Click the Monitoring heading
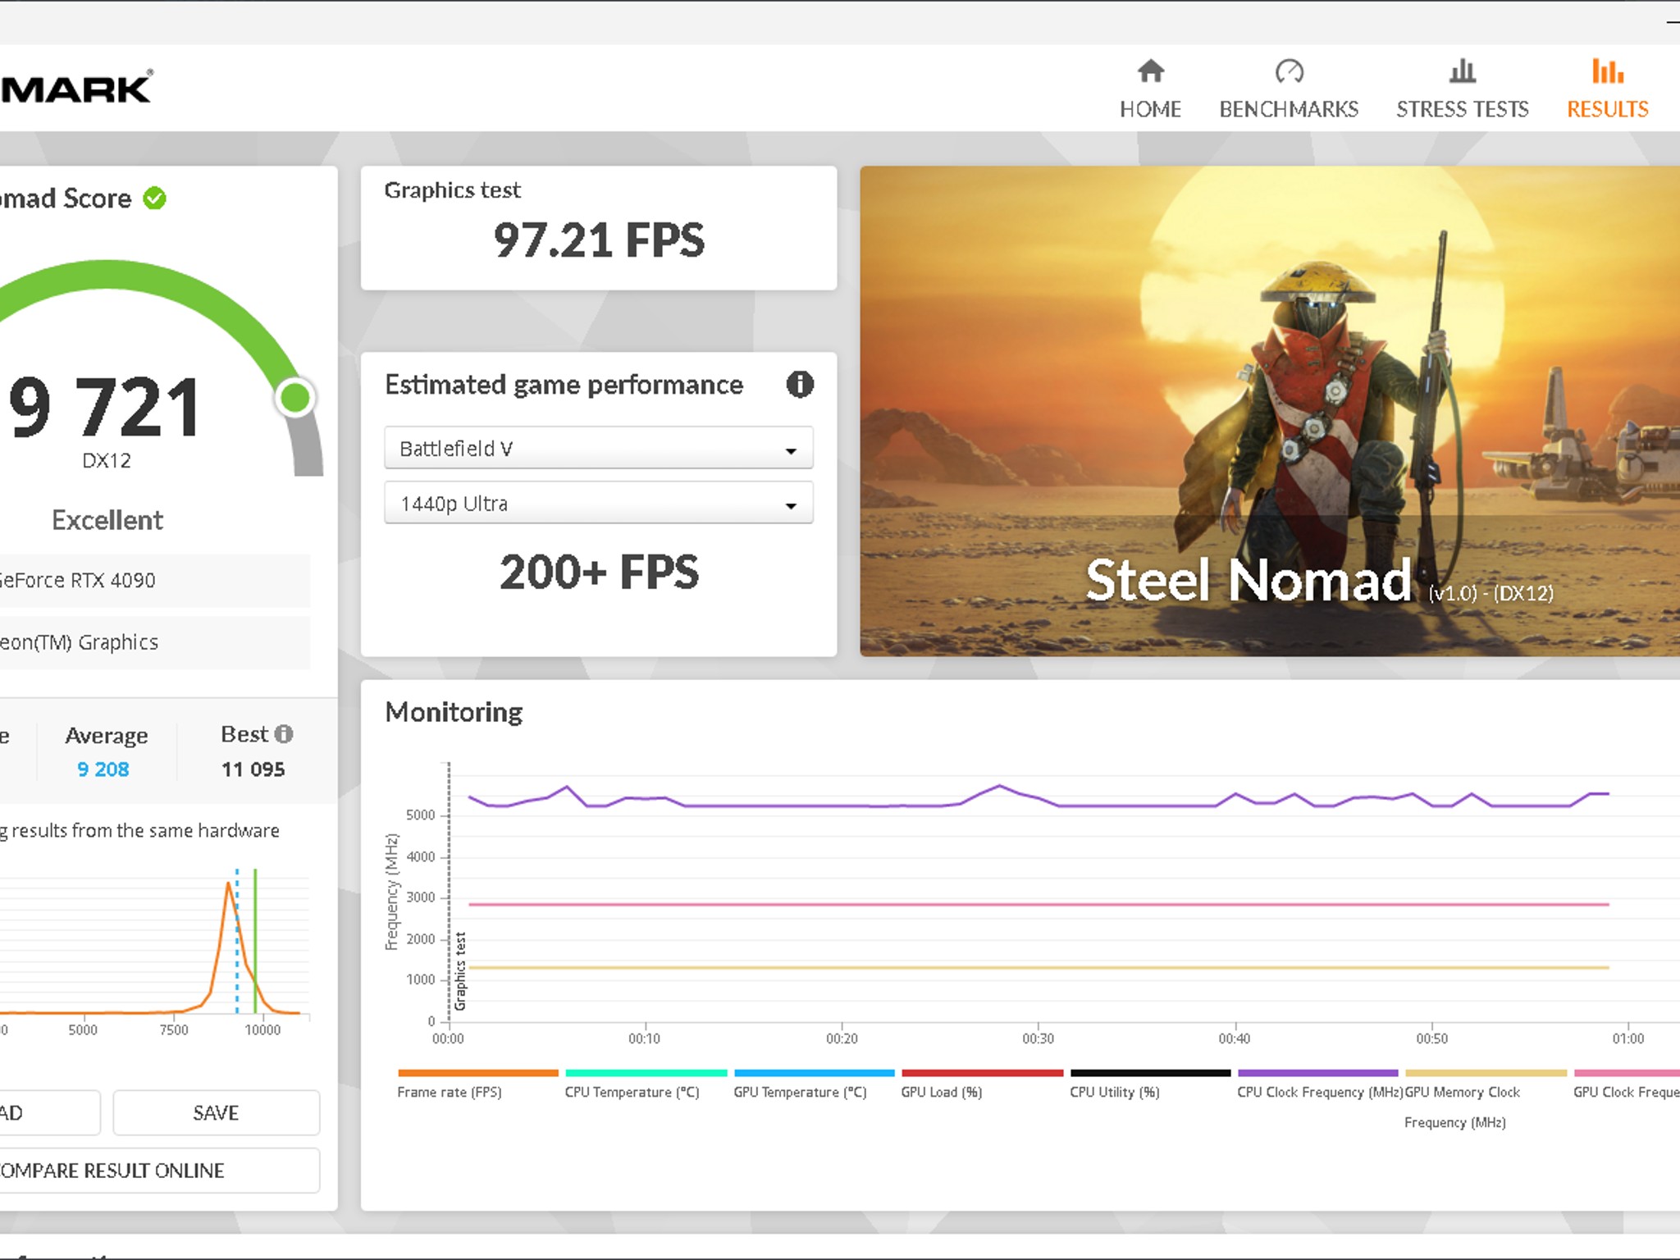Image resolution: width=1680 pixels, height=1260 pixels. point(454,712)
